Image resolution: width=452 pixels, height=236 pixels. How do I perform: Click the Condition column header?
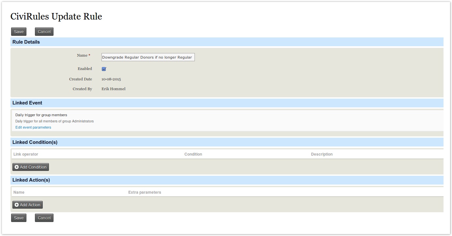tap(193, 154)
